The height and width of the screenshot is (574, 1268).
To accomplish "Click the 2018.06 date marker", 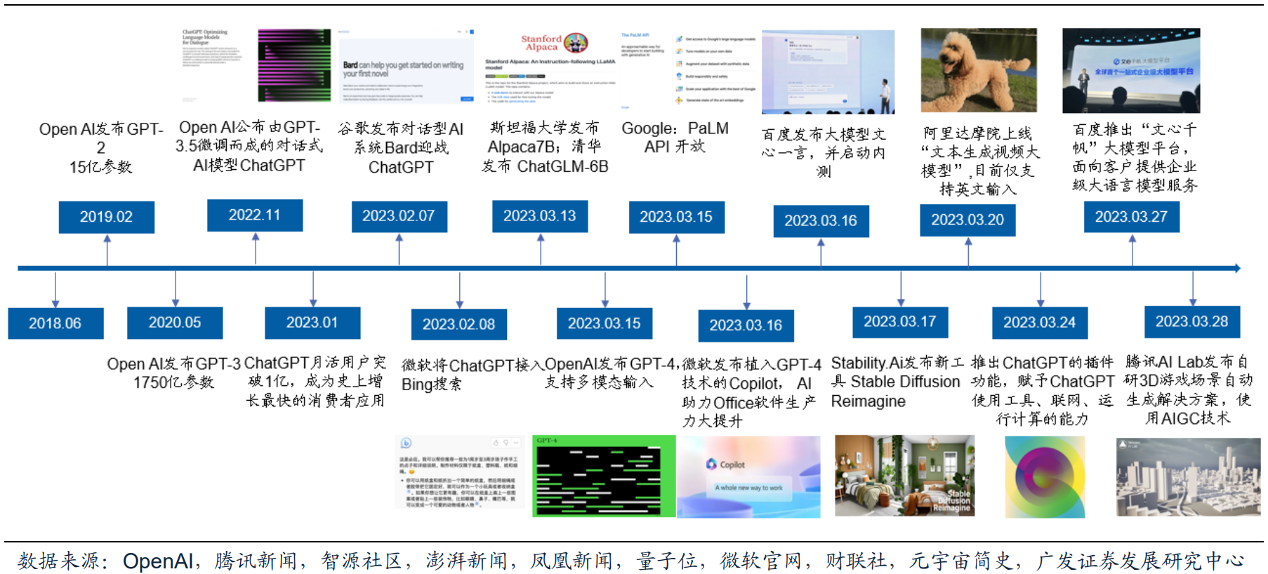I will point(55,323).
